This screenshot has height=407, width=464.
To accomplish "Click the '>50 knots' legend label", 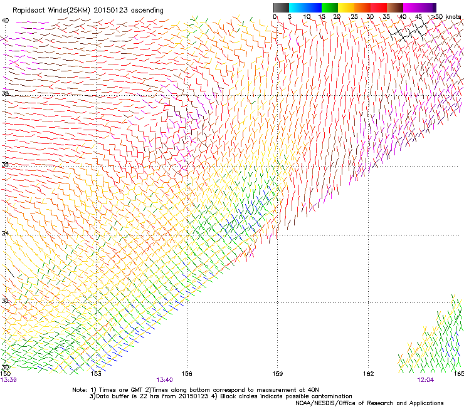I will pyautogui.click(x=446, y=17).
